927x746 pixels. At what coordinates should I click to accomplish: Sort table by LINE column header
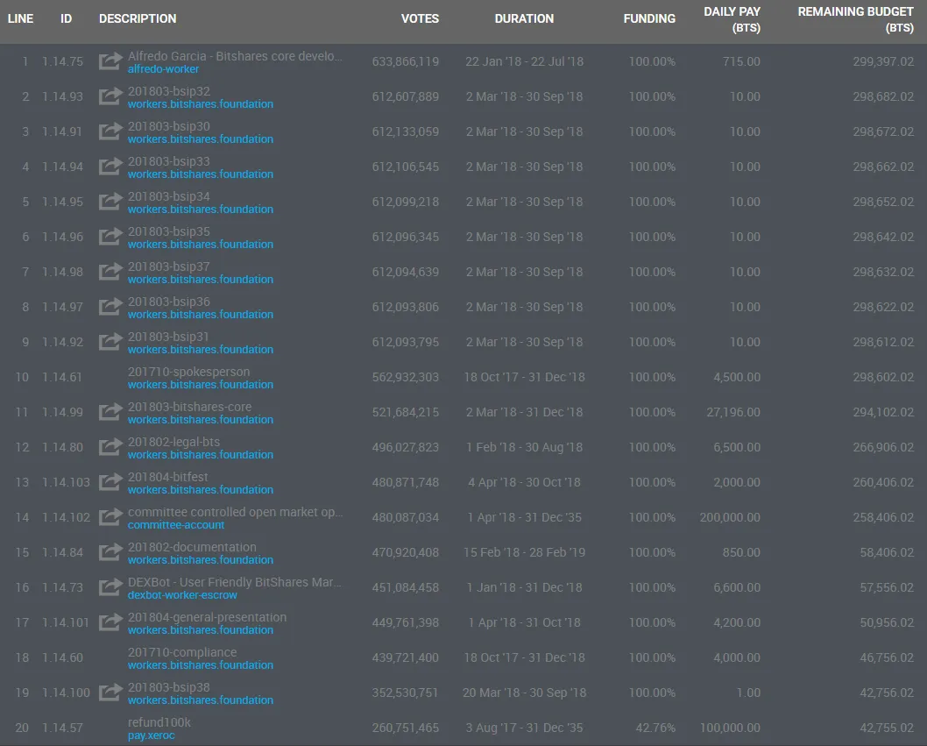[20, 19]
